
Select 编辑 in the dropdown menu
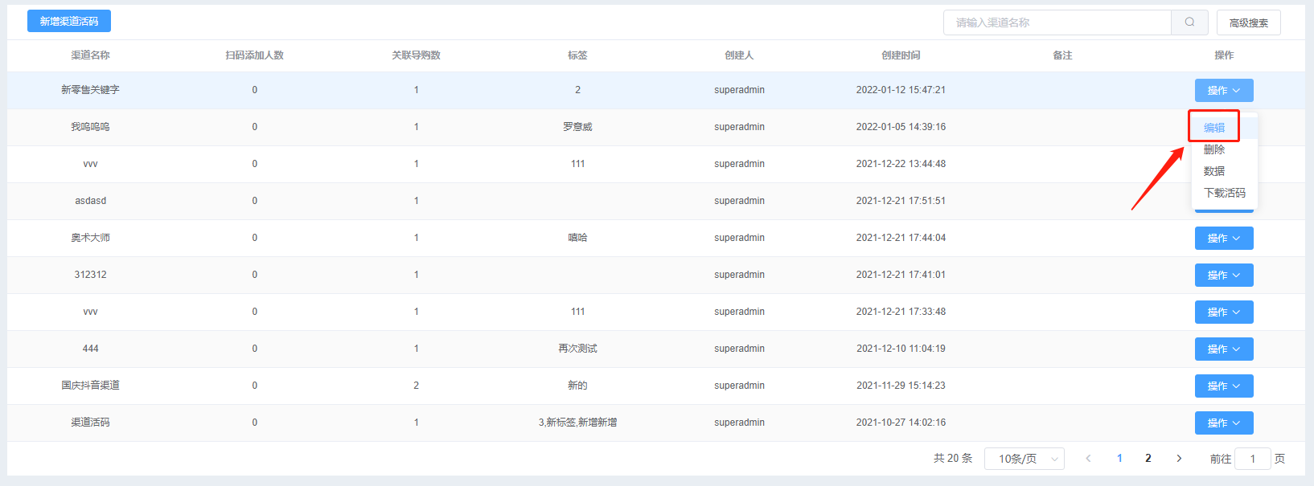[1214, 128]
